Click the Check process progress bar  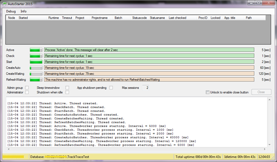pyautogui.click(x=36, y=56)
